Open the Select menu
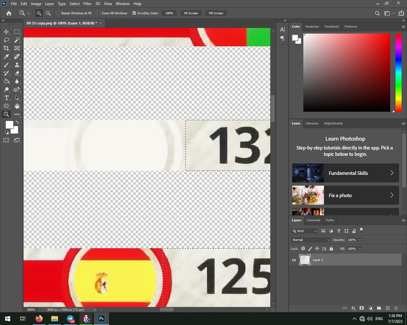The height and width of the screenshot is (325, 407). [x=75, y=4]
